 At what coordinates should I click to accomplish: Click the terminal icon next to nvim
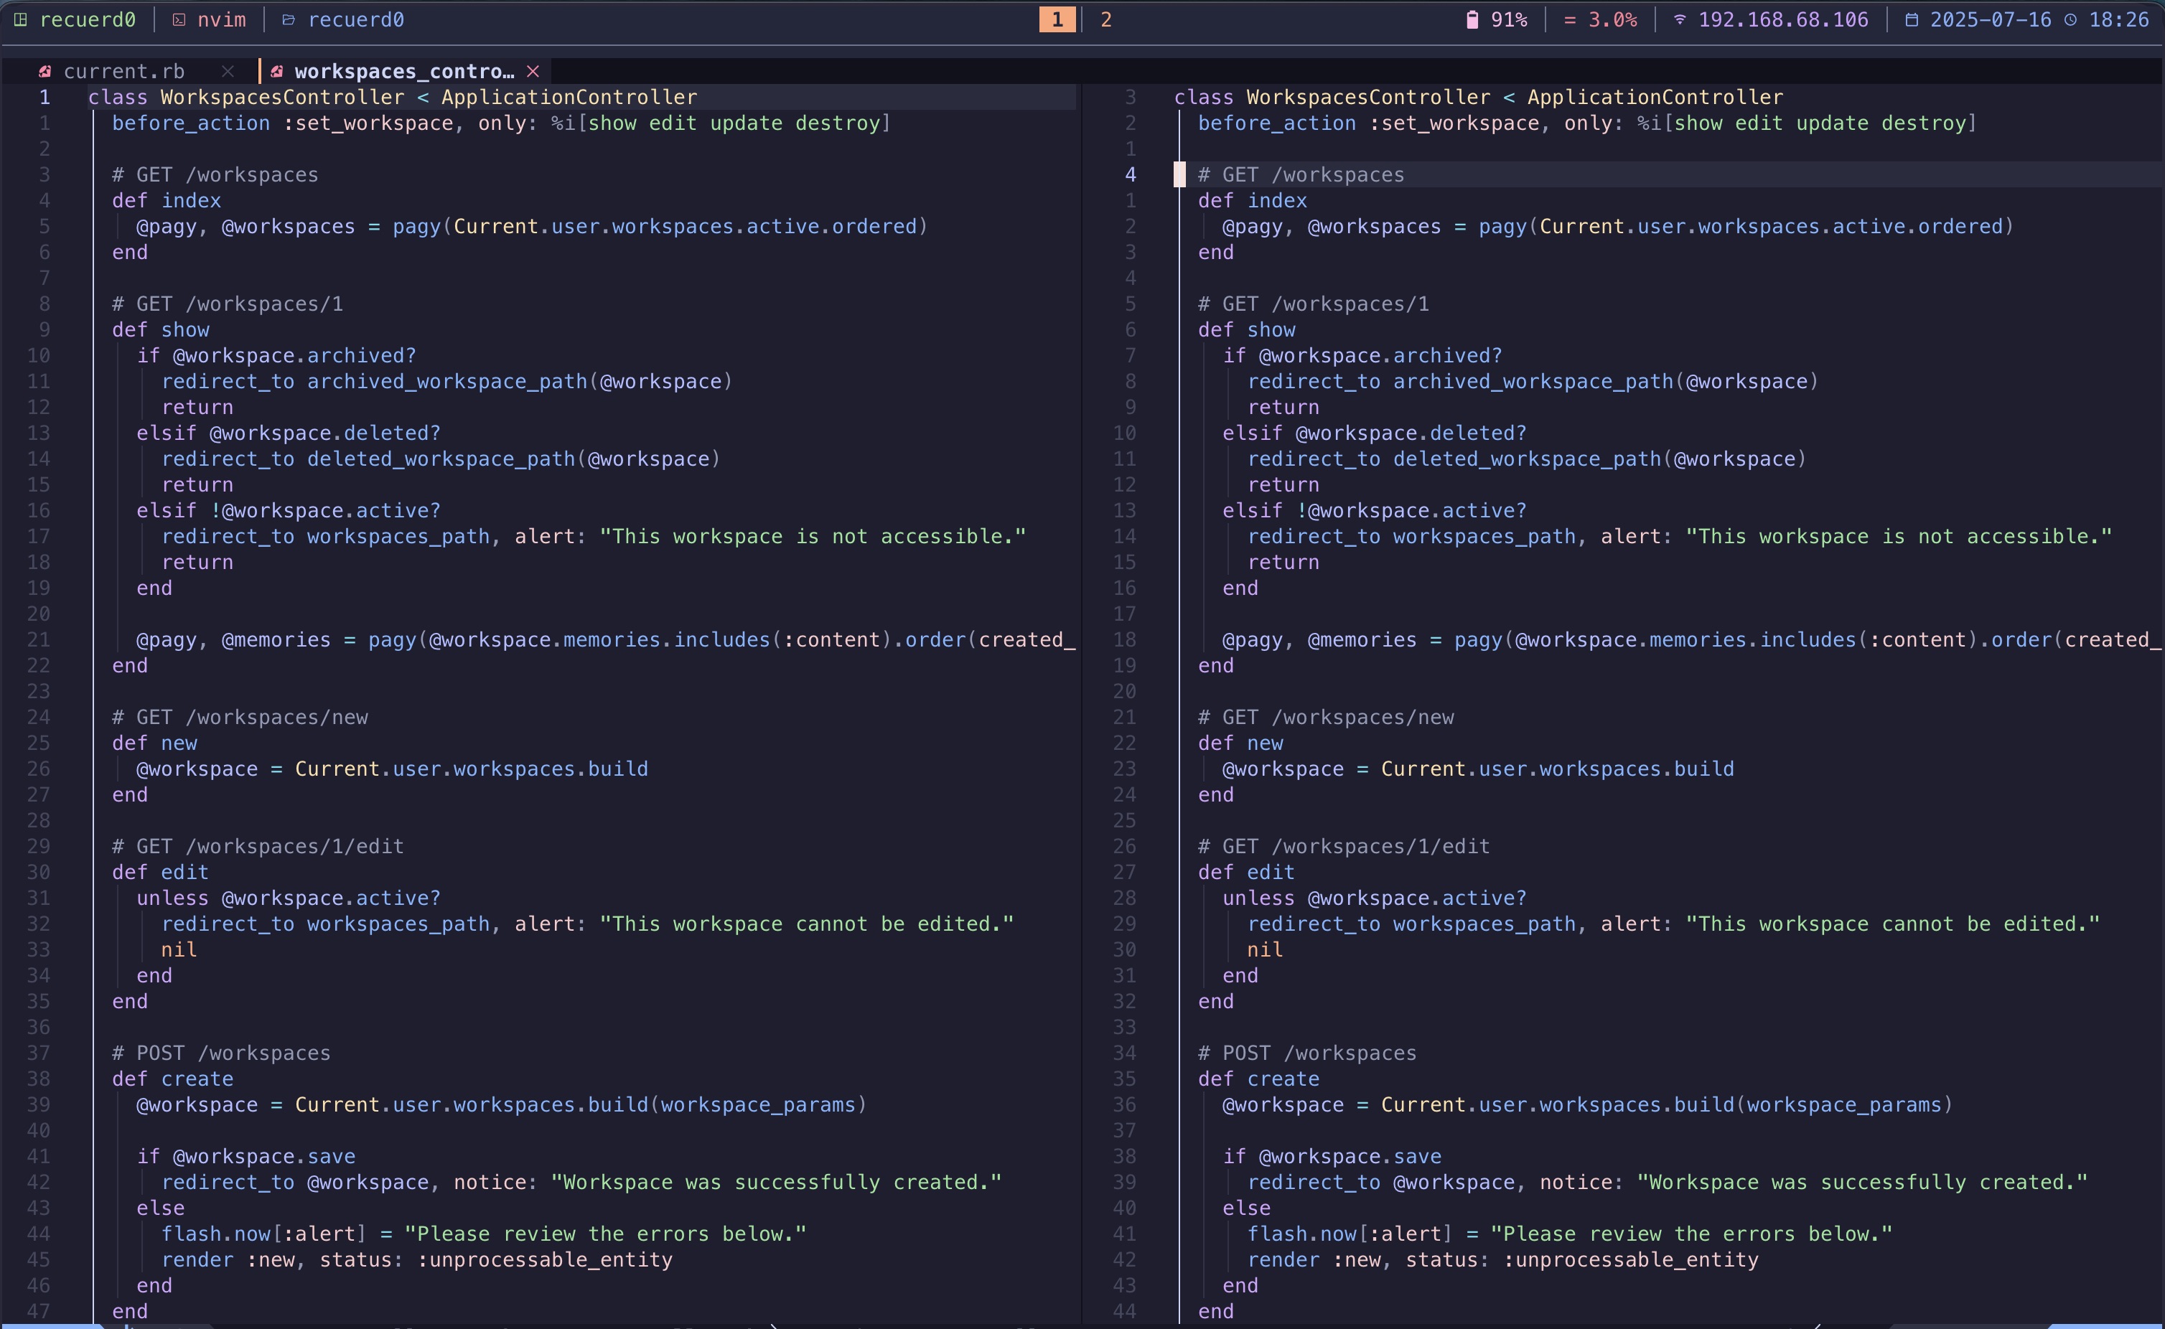point(179,19)
